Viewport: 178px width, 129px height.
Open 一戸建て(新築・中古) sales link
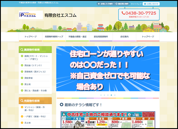(x=35, y=117)
